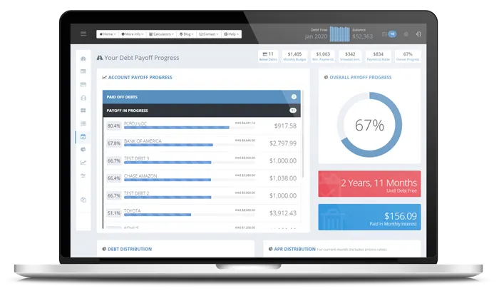
Task: Select the active calendar-check sidebar icon
Action: click(83, 136)
